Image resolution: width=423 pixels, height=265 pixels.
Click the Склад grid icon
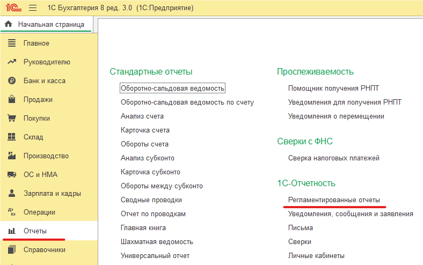12,137
